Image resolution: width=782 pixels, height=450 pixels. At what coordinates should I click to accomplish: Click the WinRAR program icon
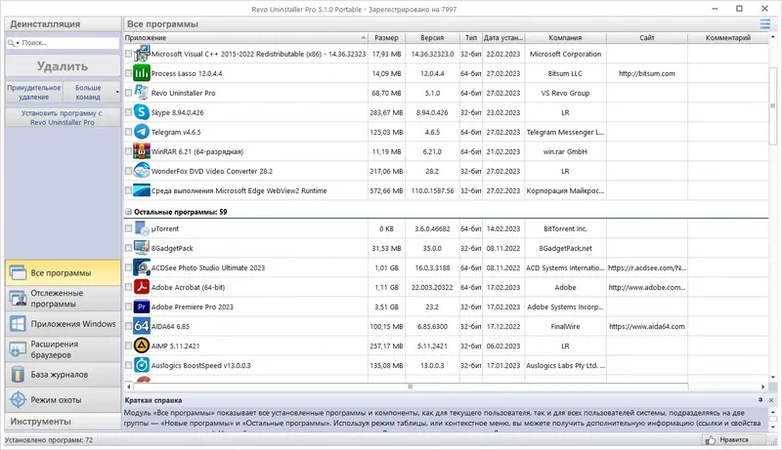click(x=142, y=151)
